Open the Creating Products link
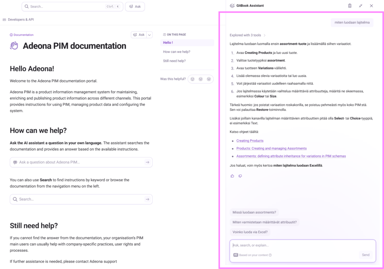Image resolution: width=384 pixels, height=269 pixels. coord(250,141)
